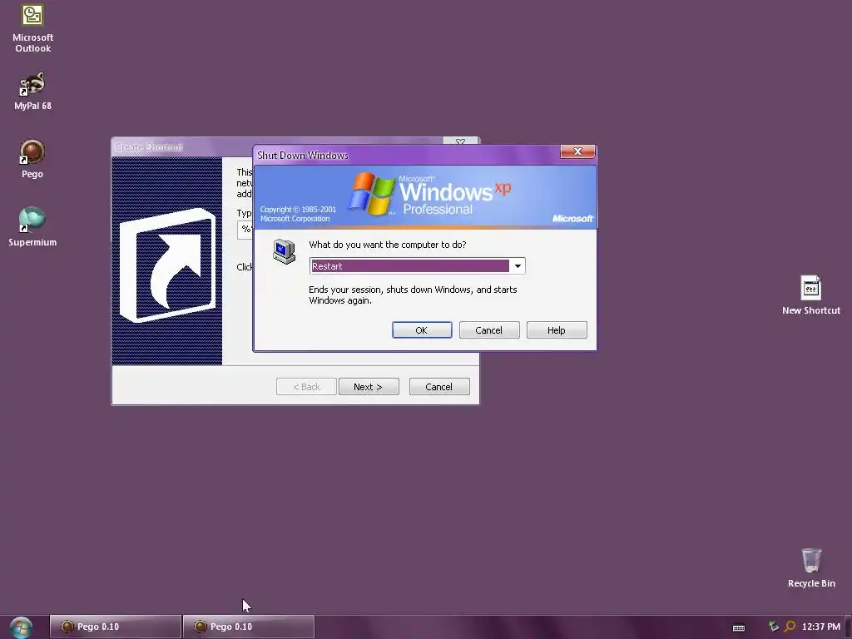Switch to first Pego 0.10 taskbar button

tap(115, 627)
